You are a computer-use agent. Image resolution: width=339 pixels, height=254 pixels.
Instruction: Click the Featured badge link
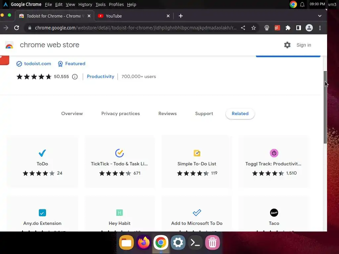[75, 64]
